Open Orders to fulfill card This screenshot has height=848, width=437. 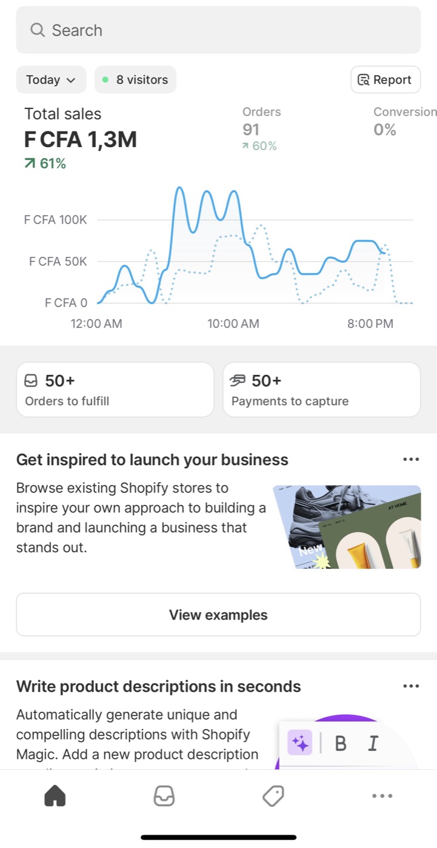(115, 389)
